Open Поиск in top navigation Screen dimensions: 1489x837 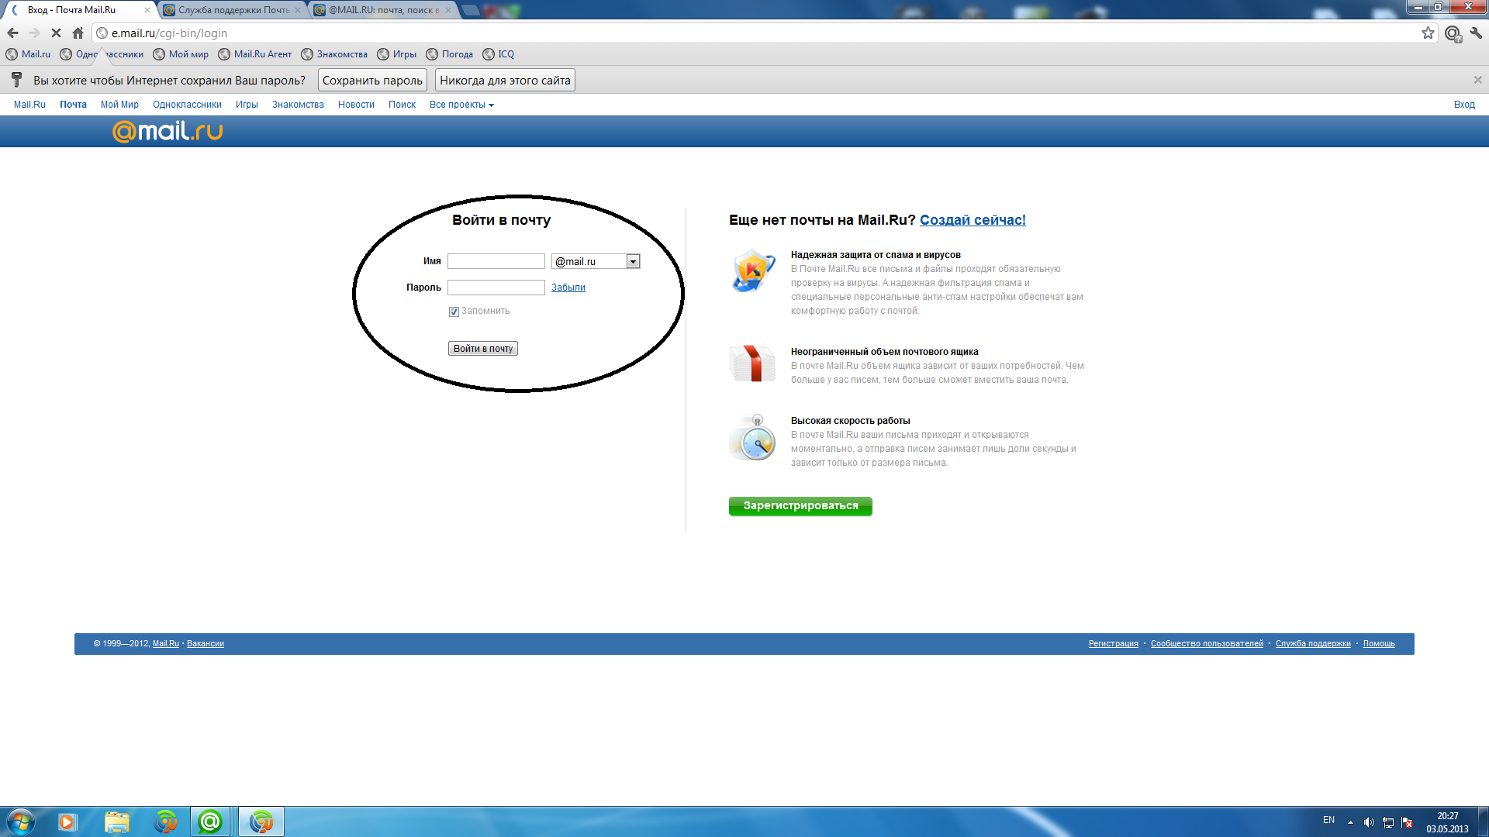pos(402,105)
